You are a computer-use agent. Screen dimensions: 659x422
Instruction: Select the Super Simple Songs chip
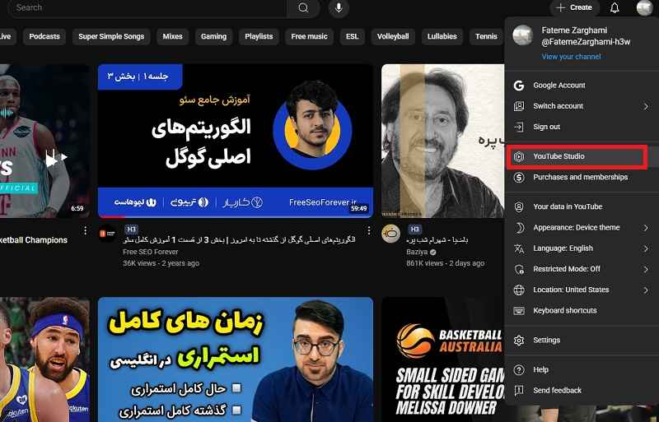(111, 36)
